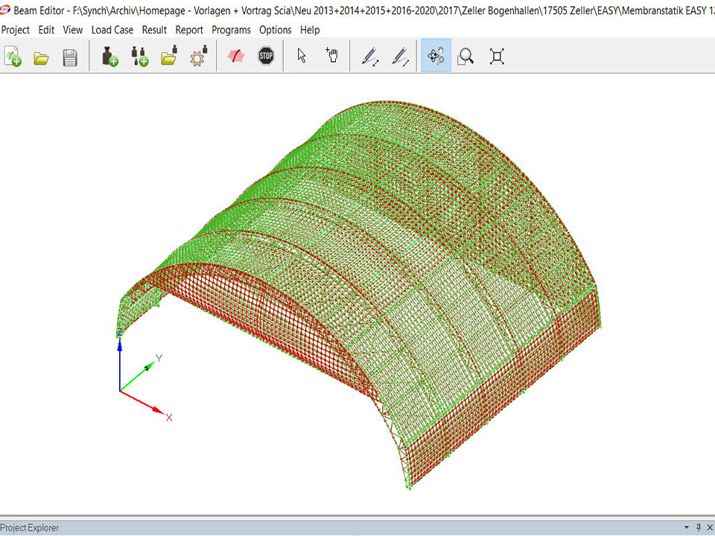
Task: Open the Load Case menu
Action: click(112, 30)
